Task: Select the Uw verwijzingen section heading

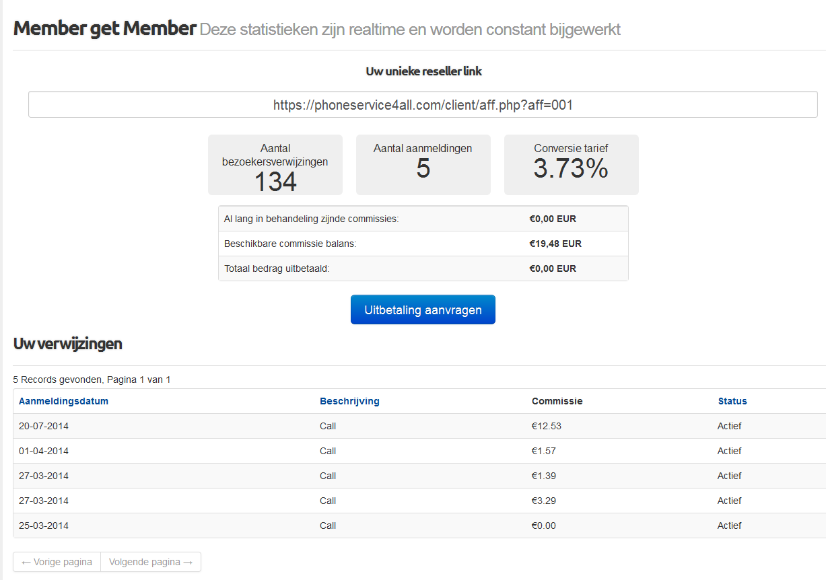Action: coord(67,343)
